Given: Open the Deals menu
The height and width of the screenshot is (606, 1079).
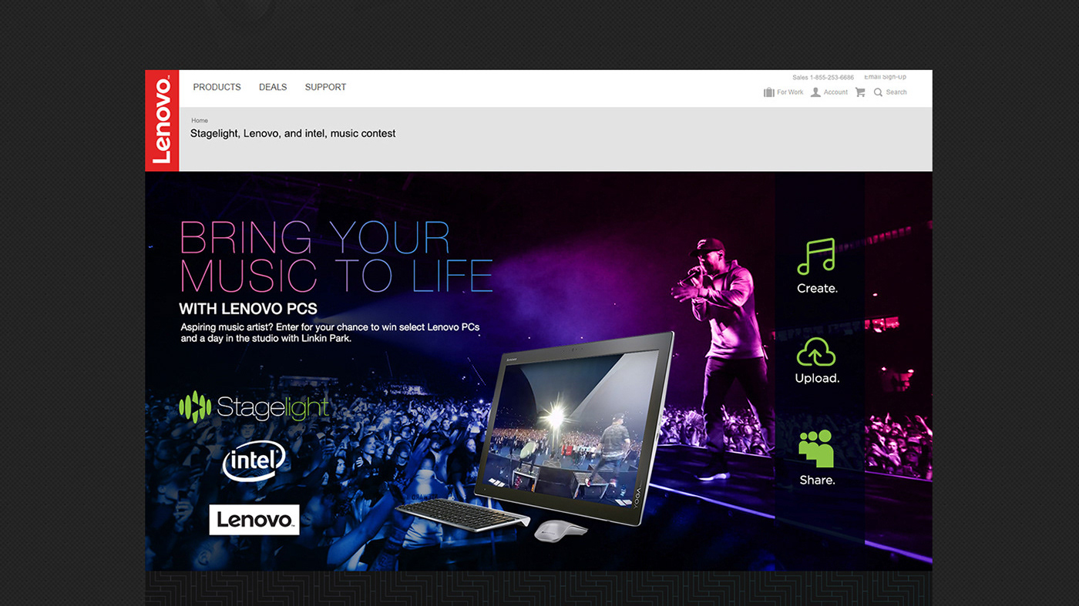Looking at the screenshot, I should tap(273, 88).
